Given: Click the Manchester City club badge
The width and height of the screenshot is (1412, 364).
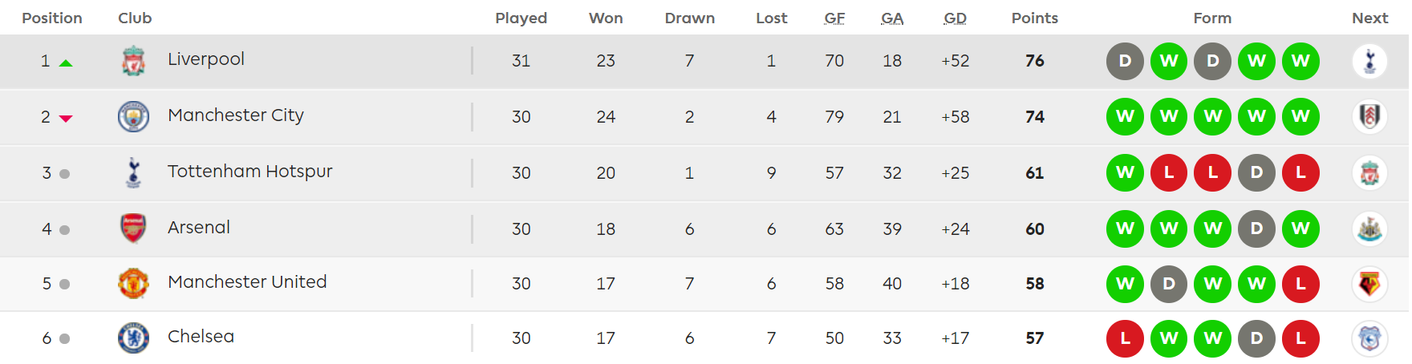Looking at the screenshot, I should 133,116.
